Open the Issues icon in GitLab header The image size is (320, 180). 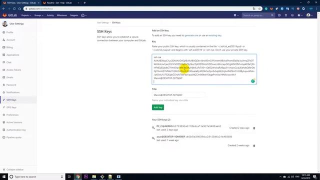tap(279, 15)
